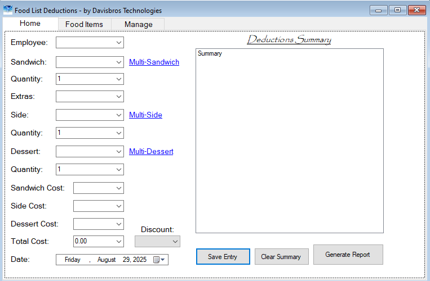This screenshot has height=281, width=430.
Task: Click the app icon in title bar
Action: (x=8, y=10)
